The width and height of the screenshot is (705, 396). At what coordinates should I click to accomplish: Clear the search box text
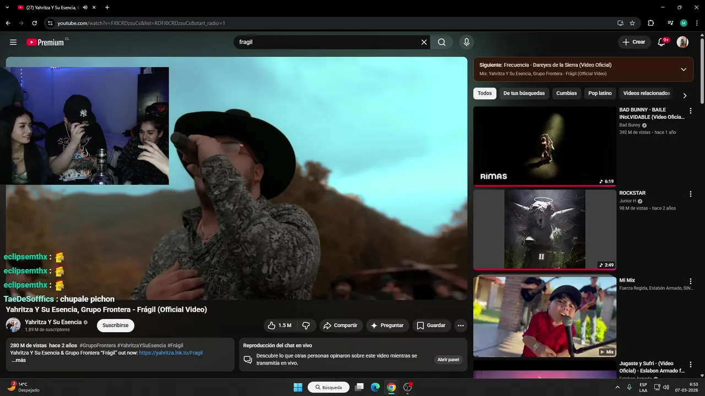tap(424, 42)
